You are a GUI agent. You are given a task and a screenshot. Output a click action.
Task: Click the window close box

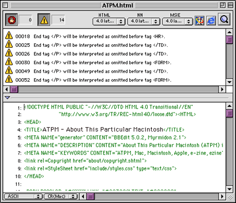tap(6, 5)
